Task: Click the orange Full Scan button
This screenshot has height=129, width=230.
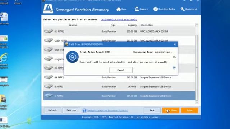Action: click(171, 110)
